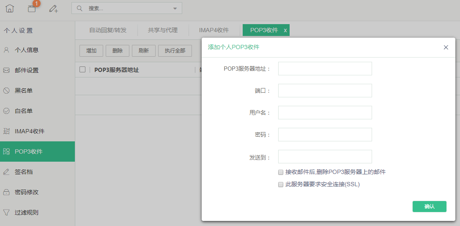The width and height of the screenshot is (460, 226).
Task: Click the compose new mail pencil icon
Action: (x=53, y=8)
